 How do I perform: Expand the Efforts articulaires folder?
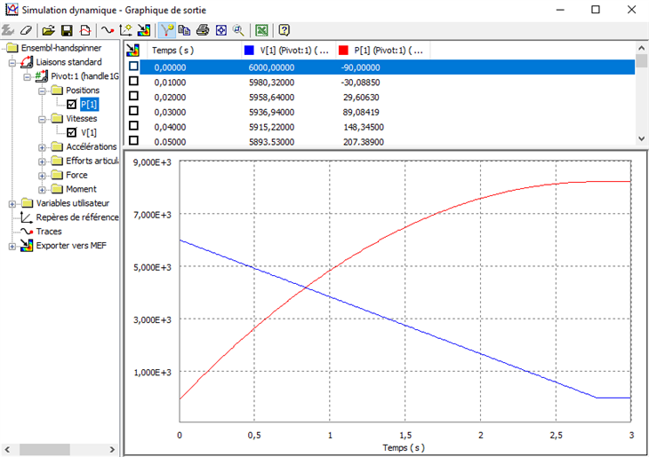pos(42,162)
